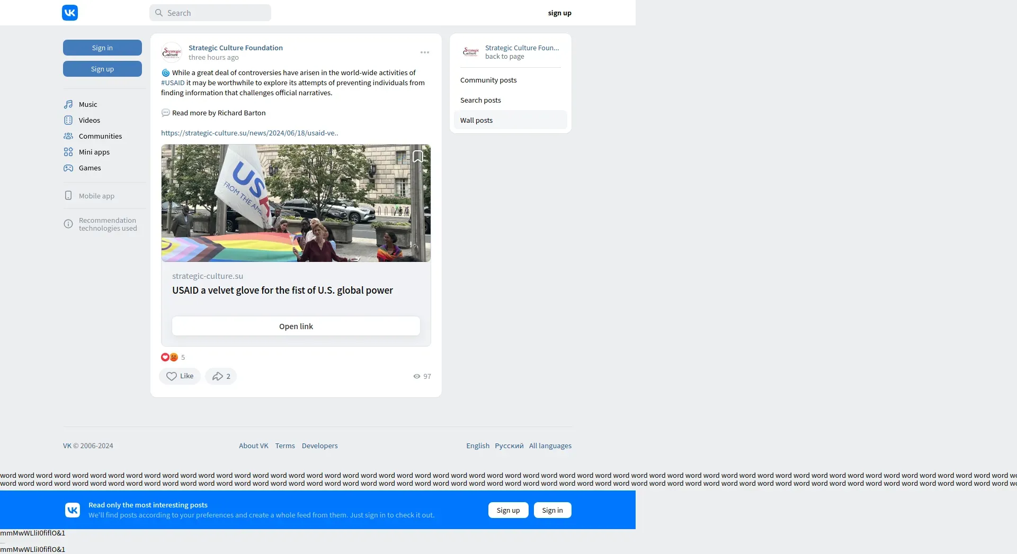Open the Terms footer link
The width and height of the screenshot is (1017, 554).
point(285,446)
